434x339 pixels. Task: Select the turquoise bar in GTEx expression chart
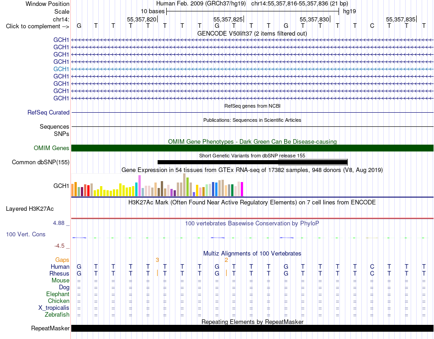pyautogui.click(x=136, y=189)
